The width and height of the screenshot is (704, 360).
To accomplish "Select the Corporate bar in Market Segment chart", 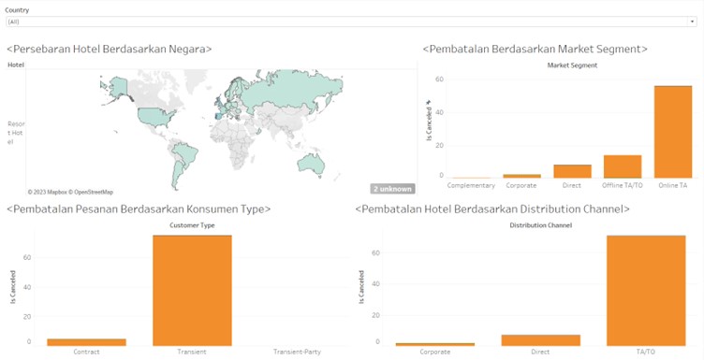I will tap(521, 176).
